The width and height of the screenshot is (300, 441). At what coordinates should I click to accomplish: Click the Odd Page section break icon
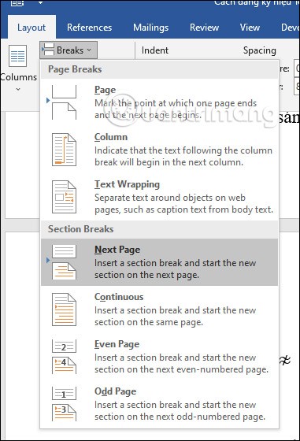[x=64, y=404]
